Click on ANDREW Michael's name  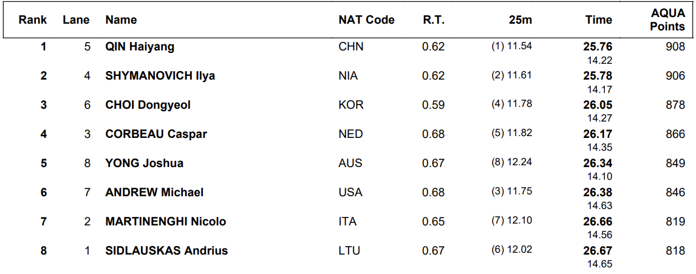[x=154, y=193]
